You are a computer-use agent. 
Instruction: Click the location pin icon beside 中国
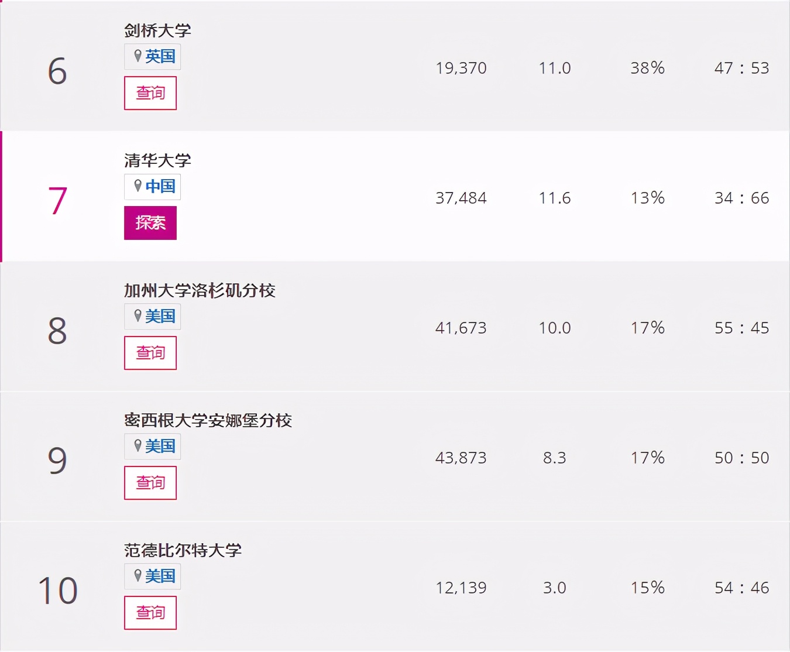(138, 186)
